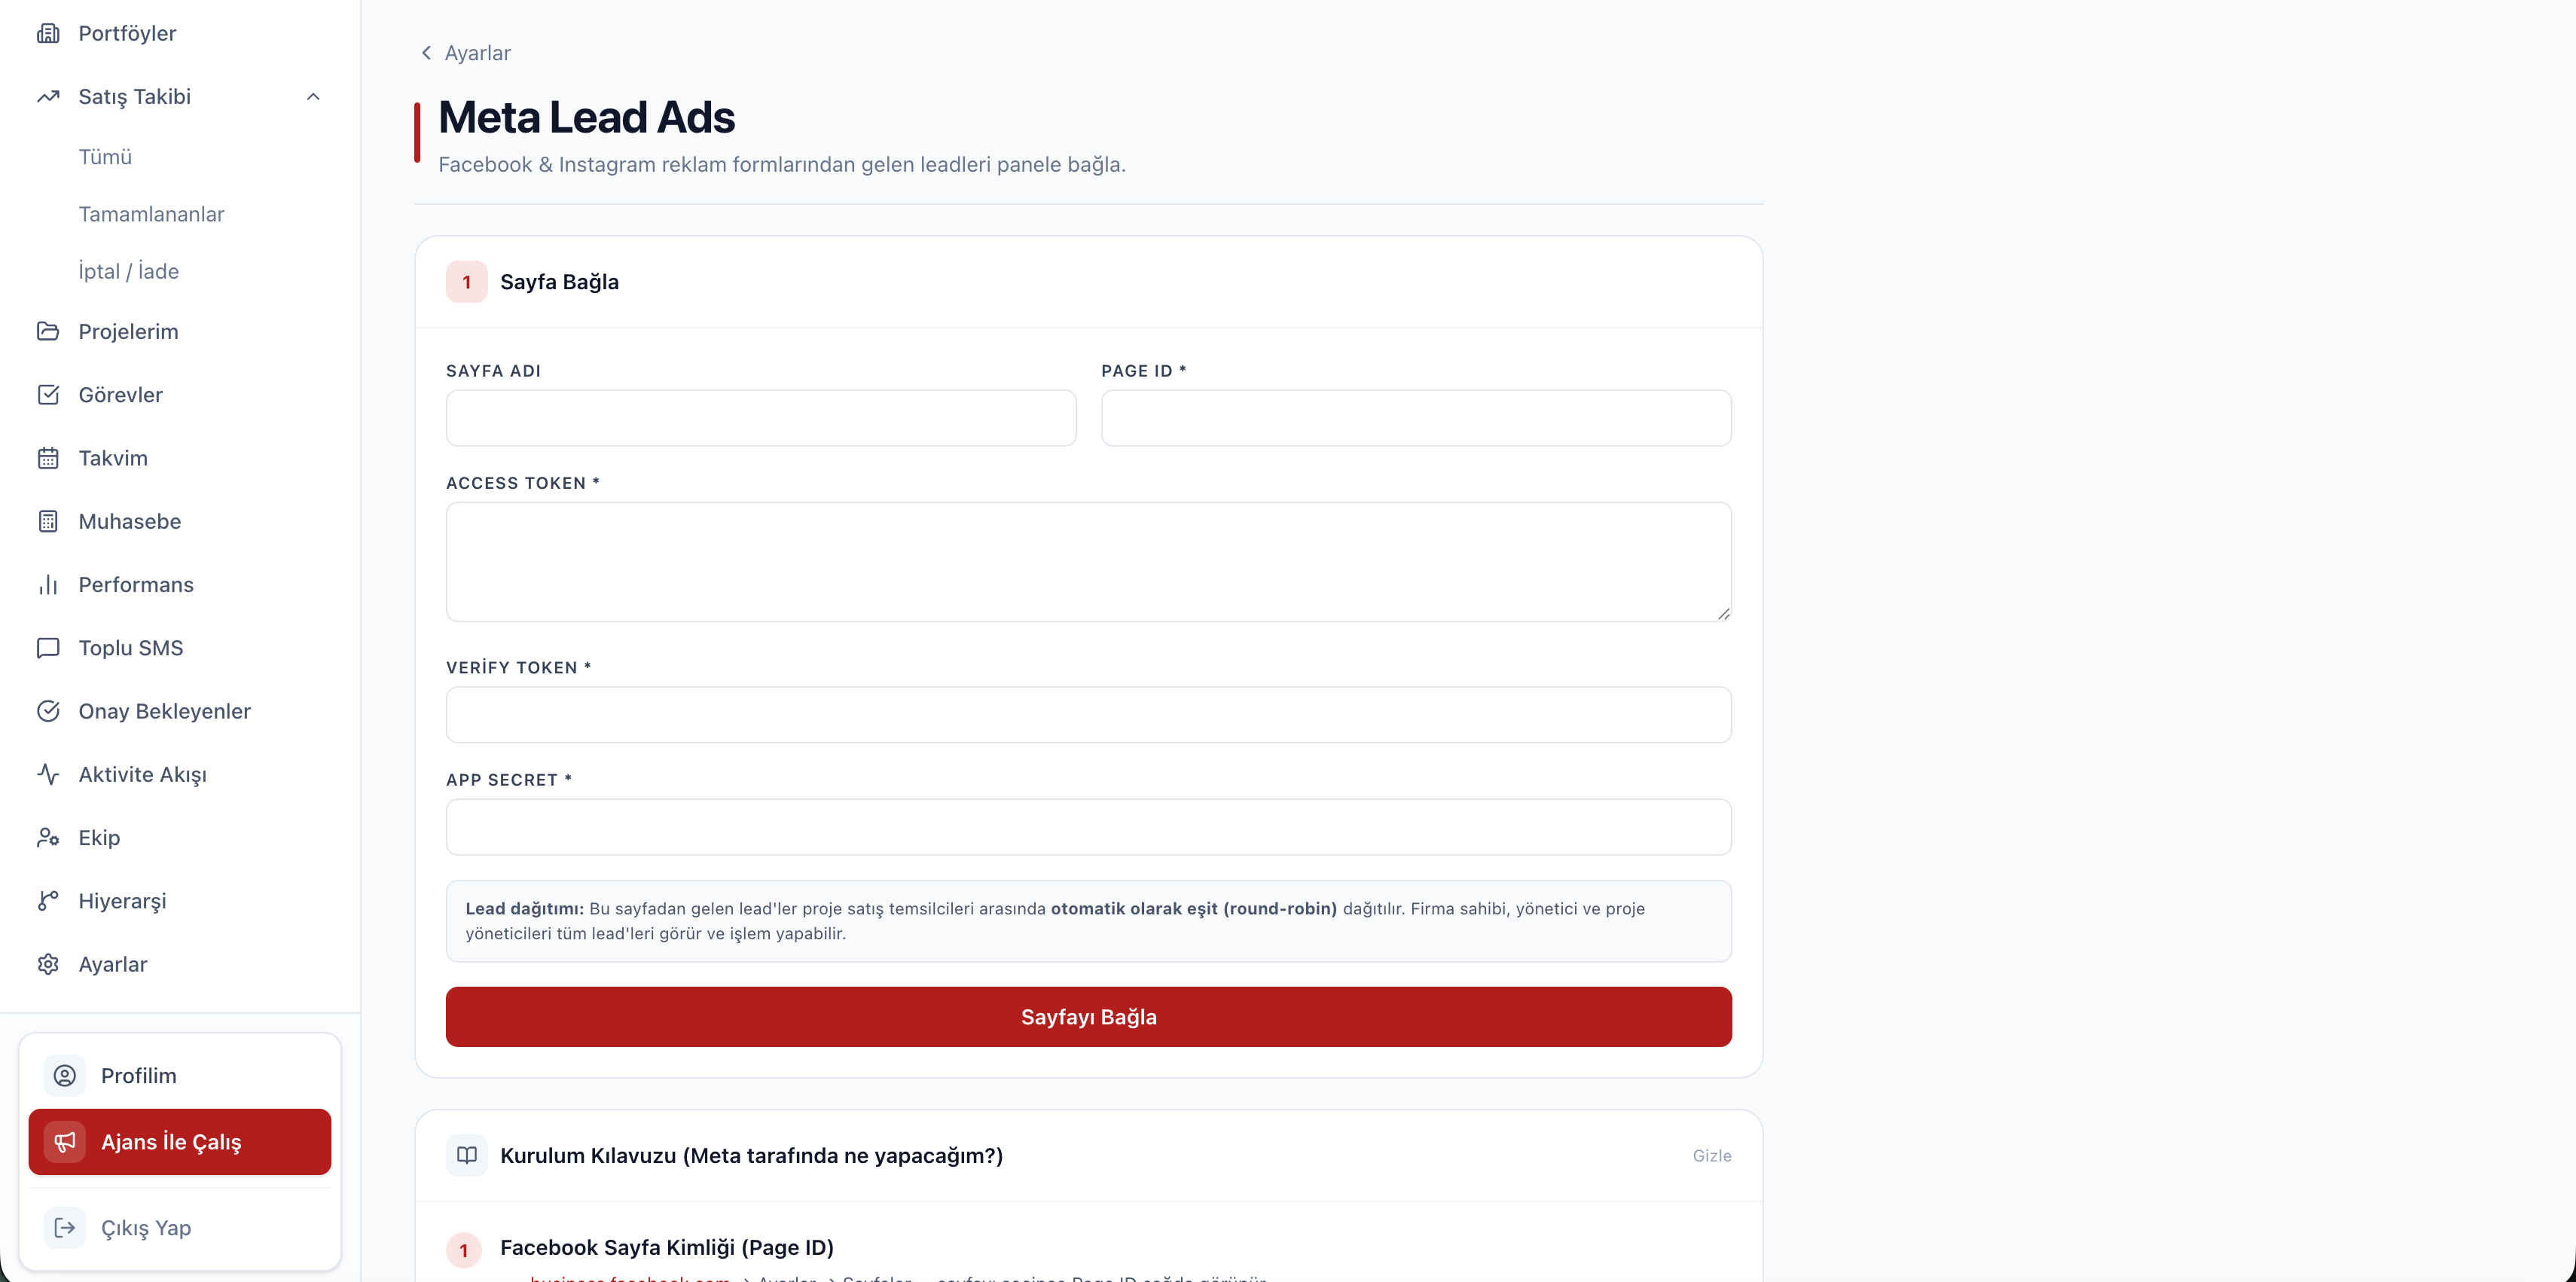Open Profilim from the bottom panel
This screenshot has height=1282, width=2576.
pos(180,1075)
